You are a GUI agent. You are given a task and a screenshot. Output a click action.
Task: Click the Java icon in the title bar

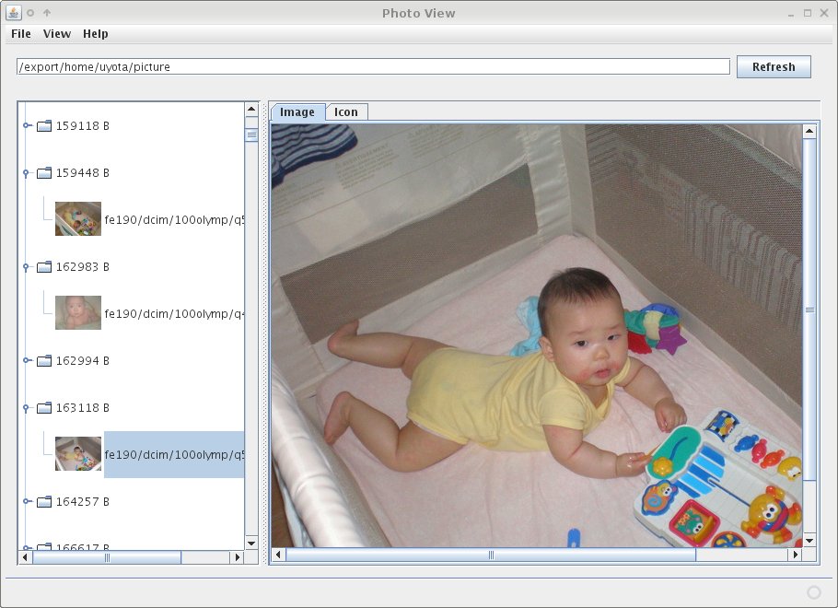point(14,13)
